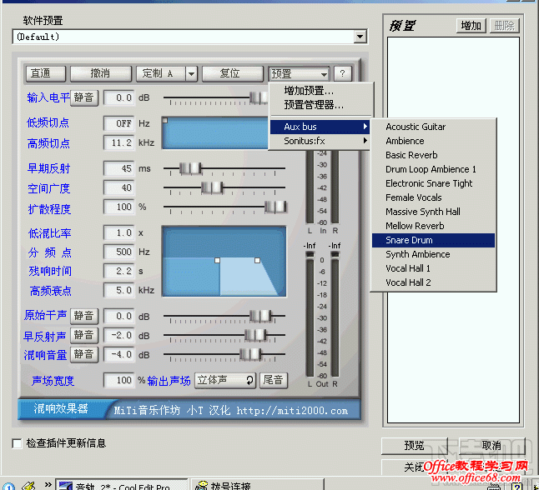Click the 残响时间 2.2 s field
The width and height of the screenshot is (539, 490).
pos(119,272)
